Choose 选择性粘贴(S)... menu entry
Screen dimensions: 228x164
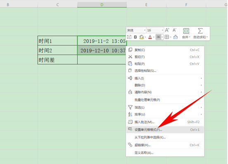165,70
